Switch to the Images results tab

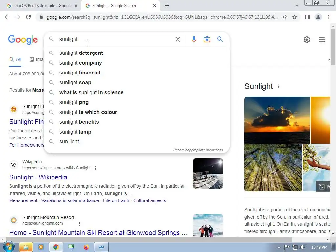click(36, 60)
